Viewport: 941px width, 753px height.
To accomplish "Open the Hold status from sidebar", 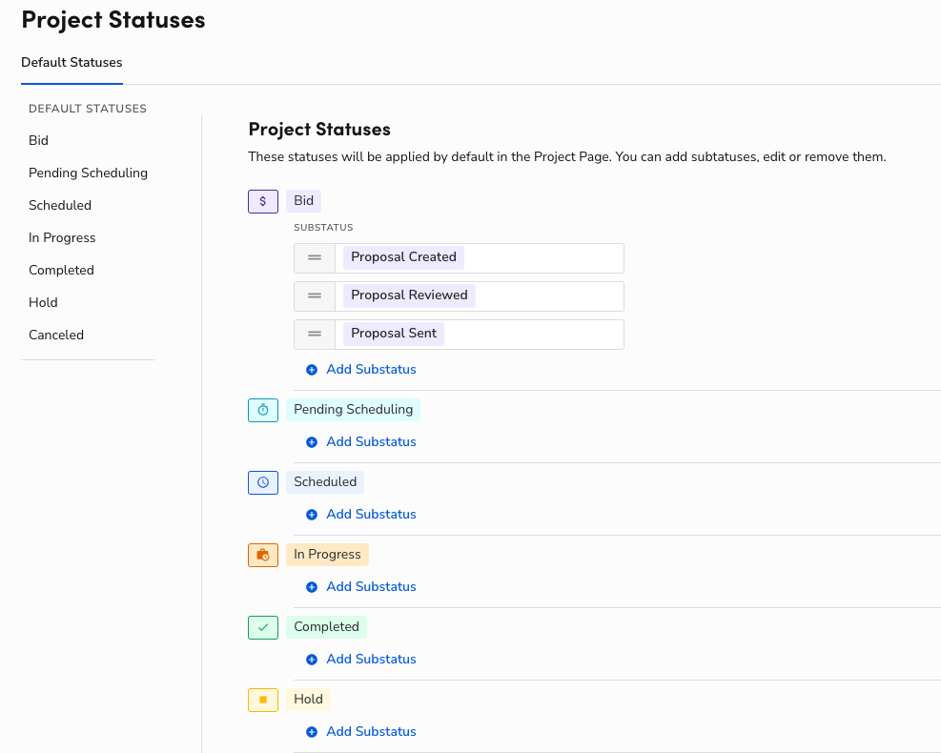I will 43,302.
